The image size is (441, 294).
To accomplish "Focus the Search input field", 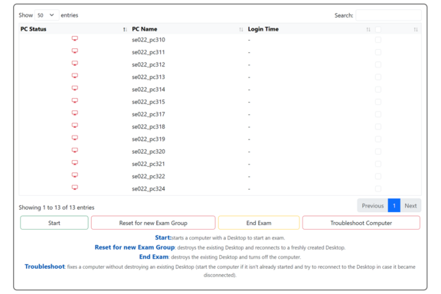I will [388, 15].
